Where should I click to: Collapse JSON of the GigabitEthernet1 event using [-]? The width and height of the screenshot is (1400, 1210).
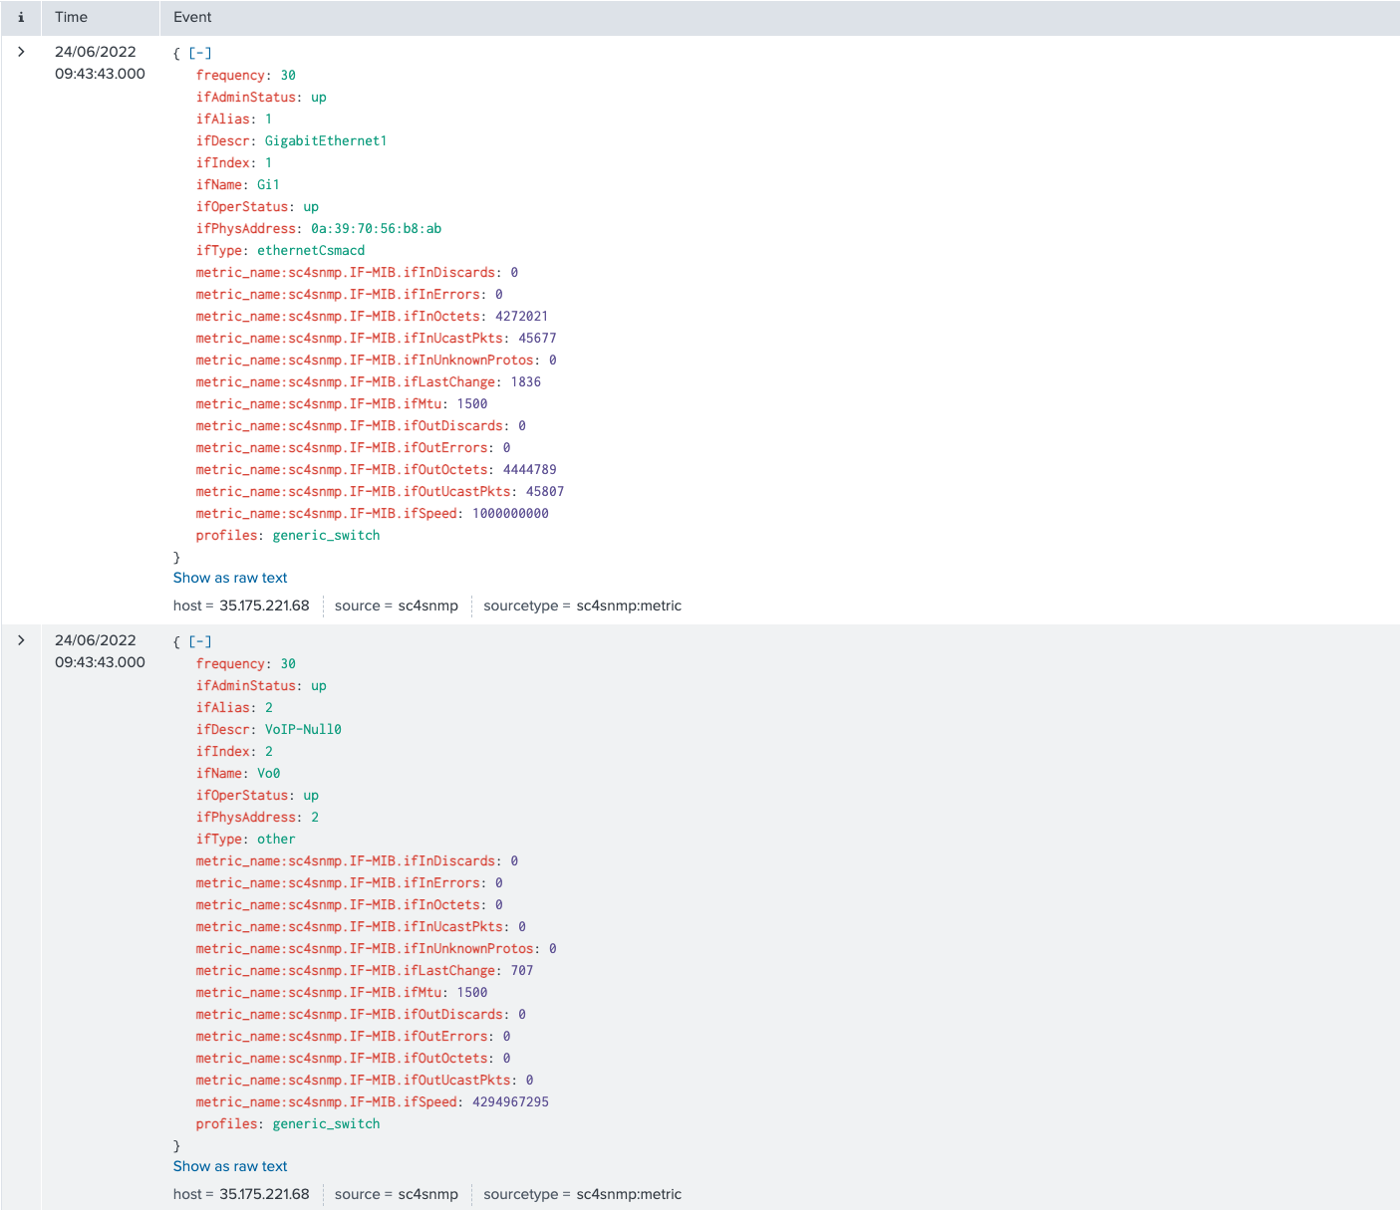point(200,53)
